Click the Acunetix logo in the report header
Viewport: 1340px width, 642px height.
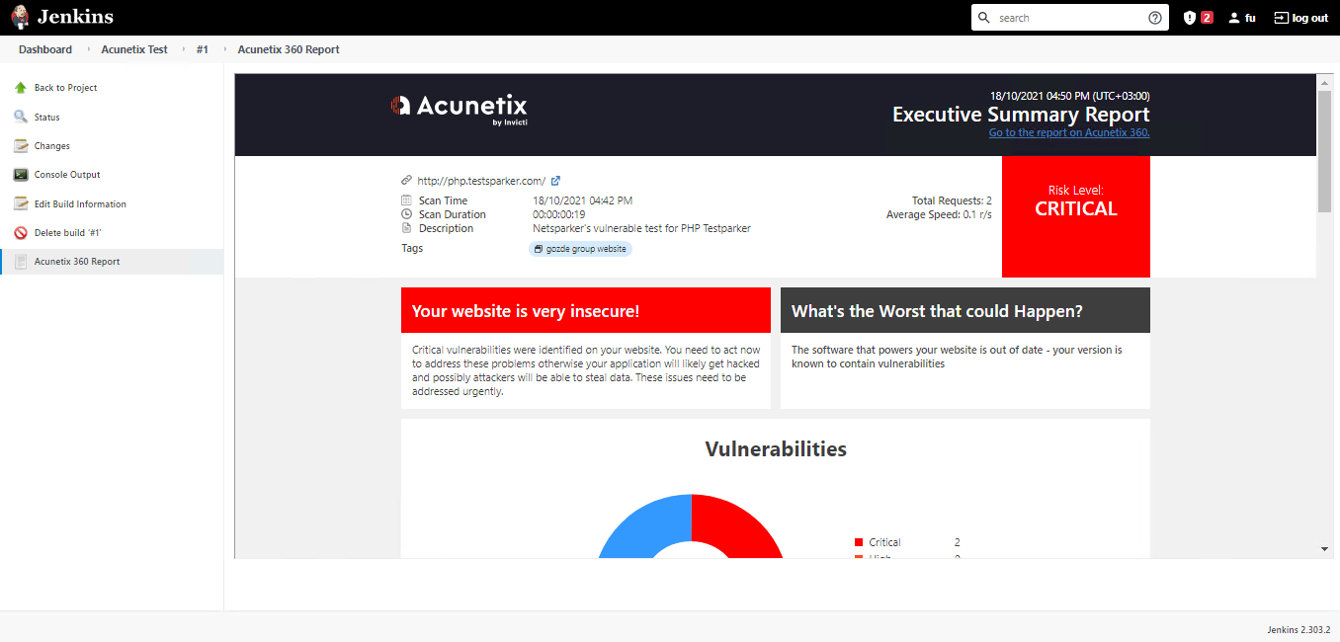tap(460, 108)
